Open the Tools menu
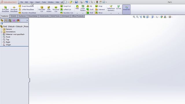 [44, 2]
